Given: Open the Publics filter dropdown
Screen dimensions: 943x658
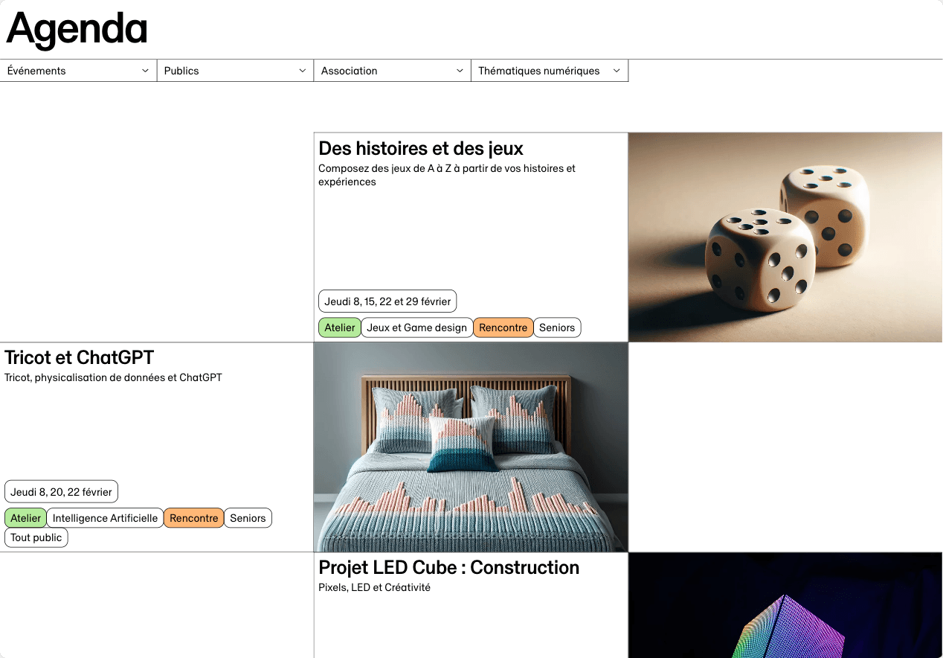Looking at the screenshot, I should [235, 71].
